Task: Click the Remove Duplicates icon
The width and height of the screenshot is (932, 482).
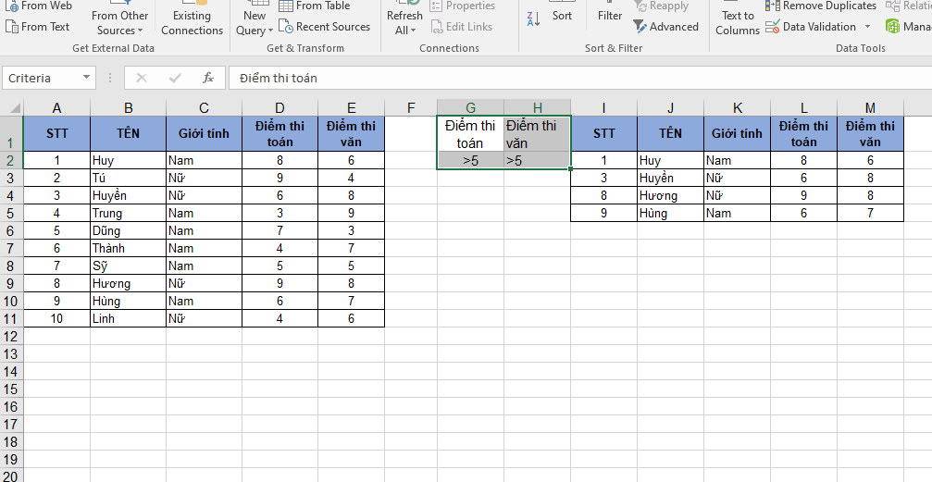Action: pyautogui.click(x=773, y=6)
